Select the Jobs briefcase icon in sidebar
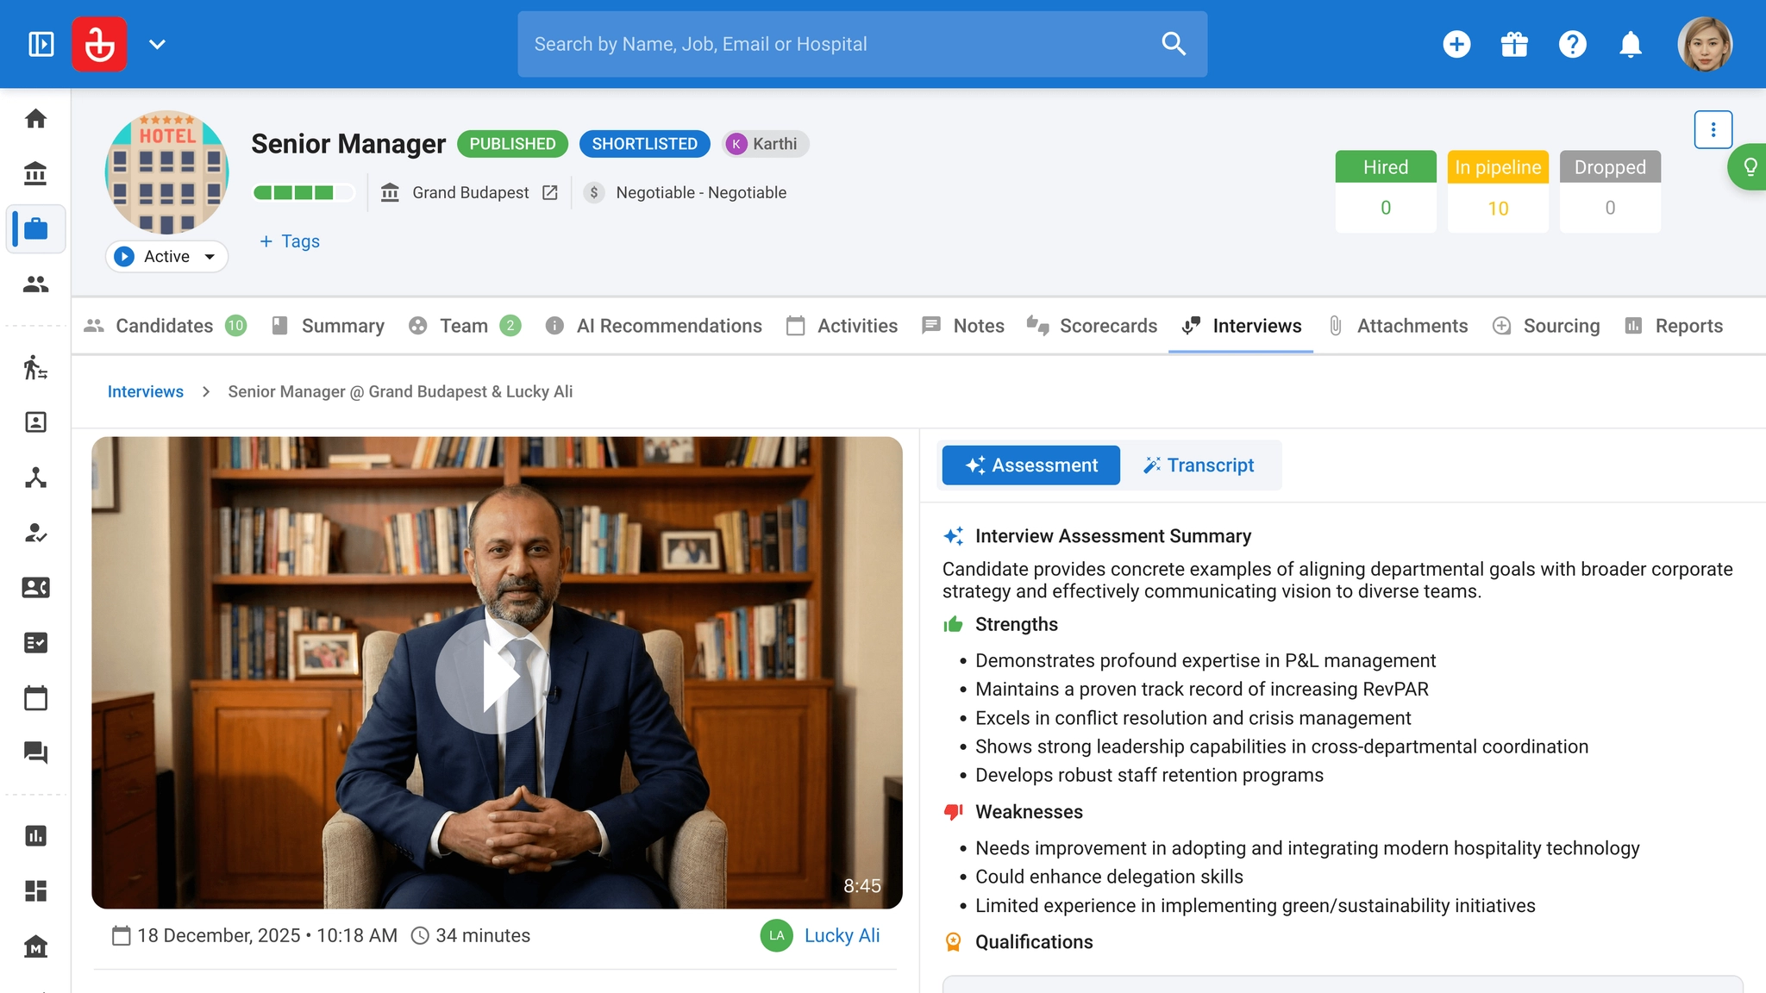This screenshot has width=1766, height=993. point(35,228)
